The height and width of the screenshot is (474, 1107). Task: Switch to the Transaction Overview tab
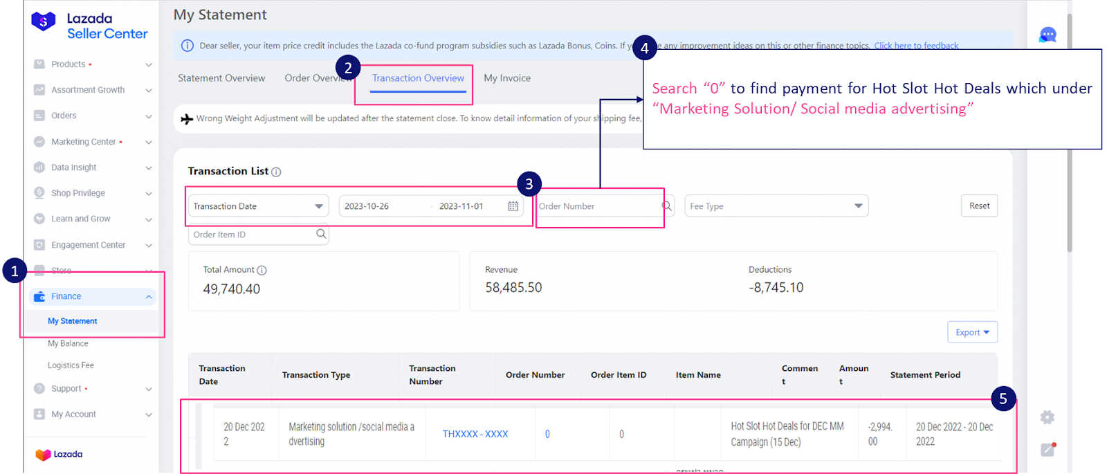[418, 78]
